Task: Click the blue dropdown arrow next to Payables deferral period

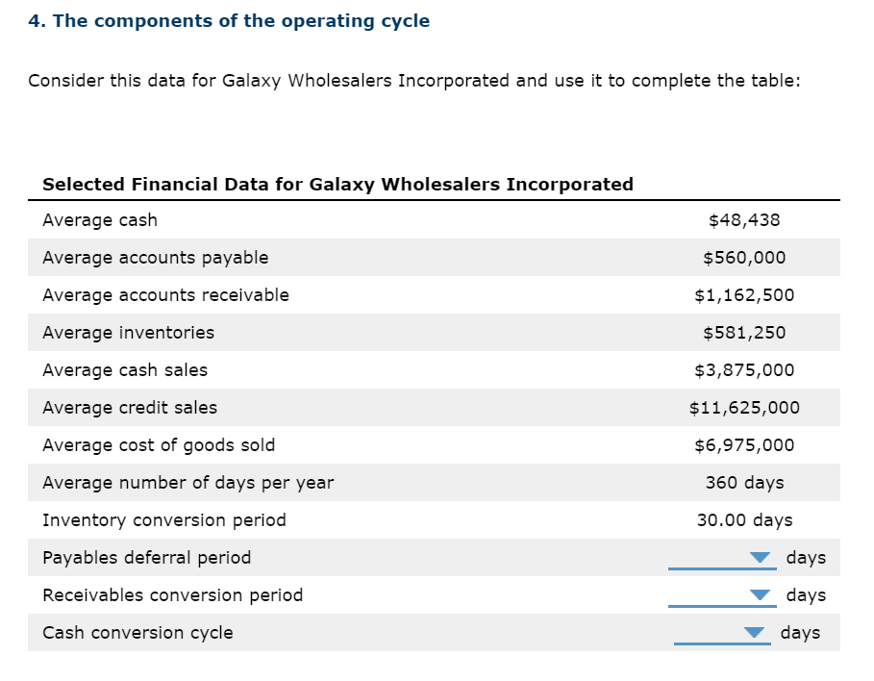Action: tap(761, 557)
